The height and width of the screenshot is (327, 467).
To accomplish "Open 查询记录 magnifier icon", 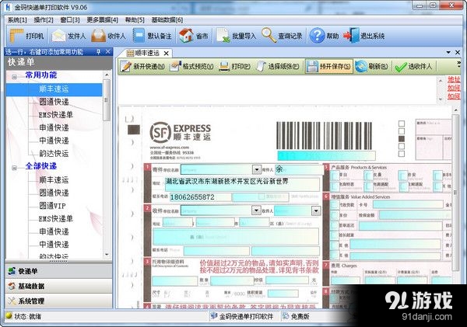I will click(x=269, y=35).
